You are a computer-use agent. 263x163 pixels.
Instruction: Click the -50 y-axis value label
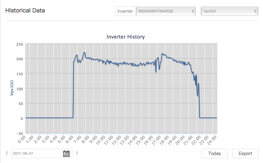click(19, 133)
